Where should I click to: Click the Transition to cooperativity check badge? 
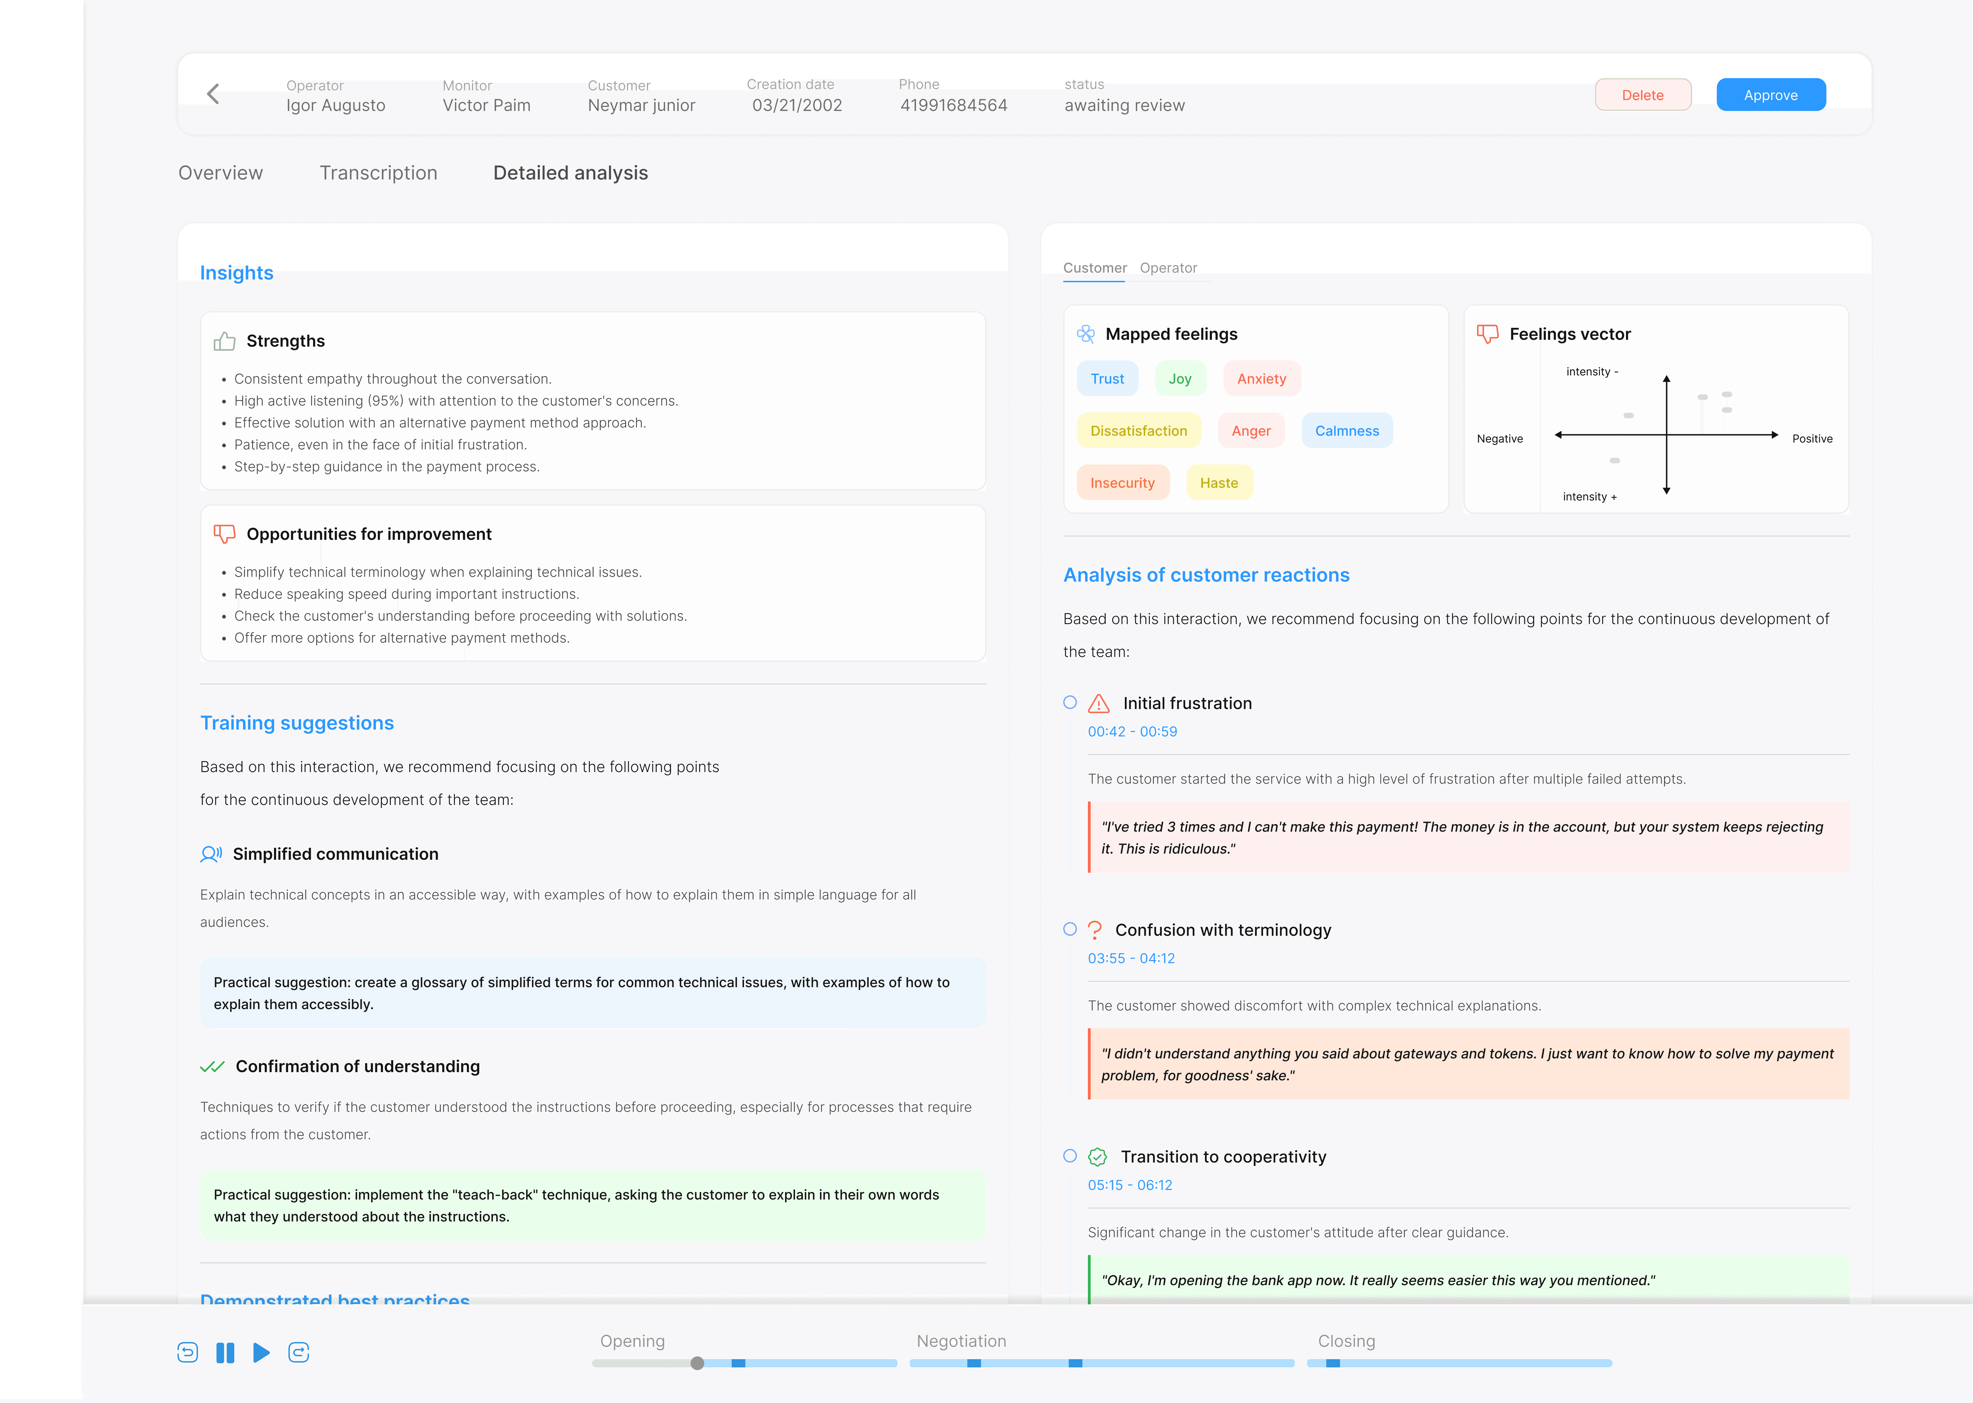pos(1098,1157)
